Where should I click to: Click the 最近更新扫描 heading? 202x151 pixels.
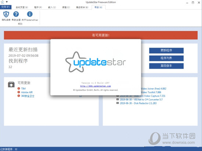[23, 50]
